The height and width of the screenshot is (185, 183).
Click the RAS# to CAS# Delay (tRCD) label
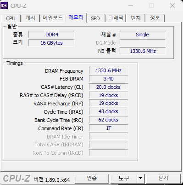point(51,95)
